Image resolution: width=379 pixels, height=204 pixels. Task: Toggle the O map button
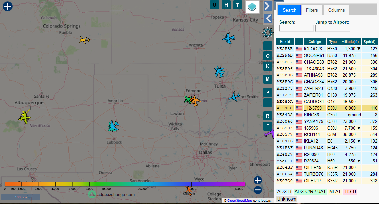pyautogui.click(x=268, y=56)
